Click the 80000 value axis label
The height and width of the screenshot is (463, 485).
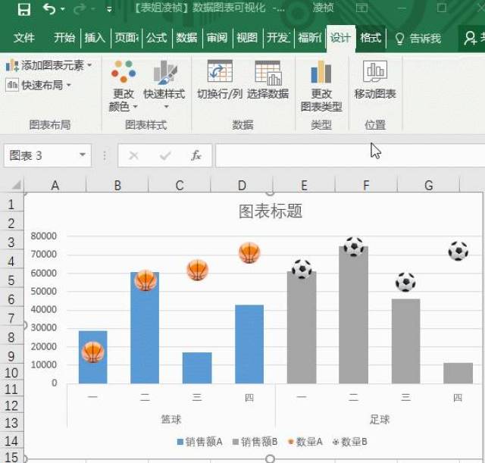(x=44, y=236)
